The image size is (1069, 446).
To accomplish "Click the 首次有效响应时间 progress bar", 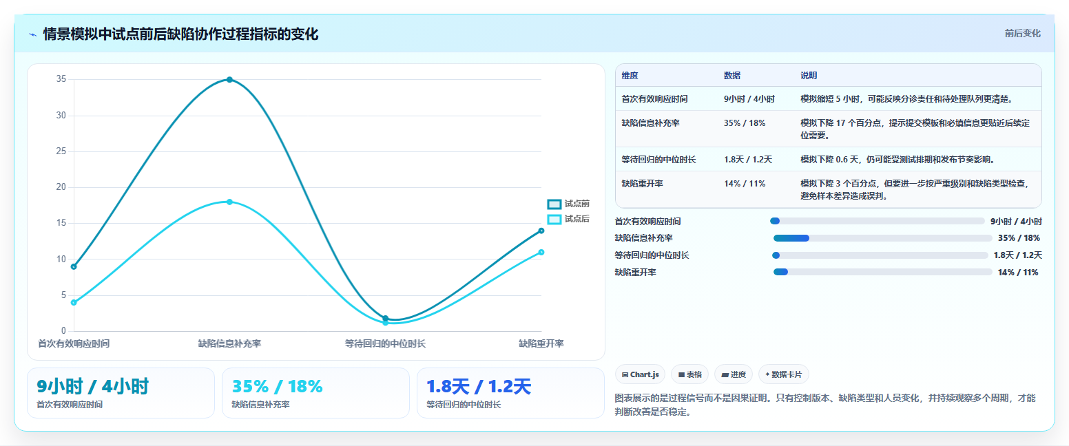I will click(x=878, y=221).
